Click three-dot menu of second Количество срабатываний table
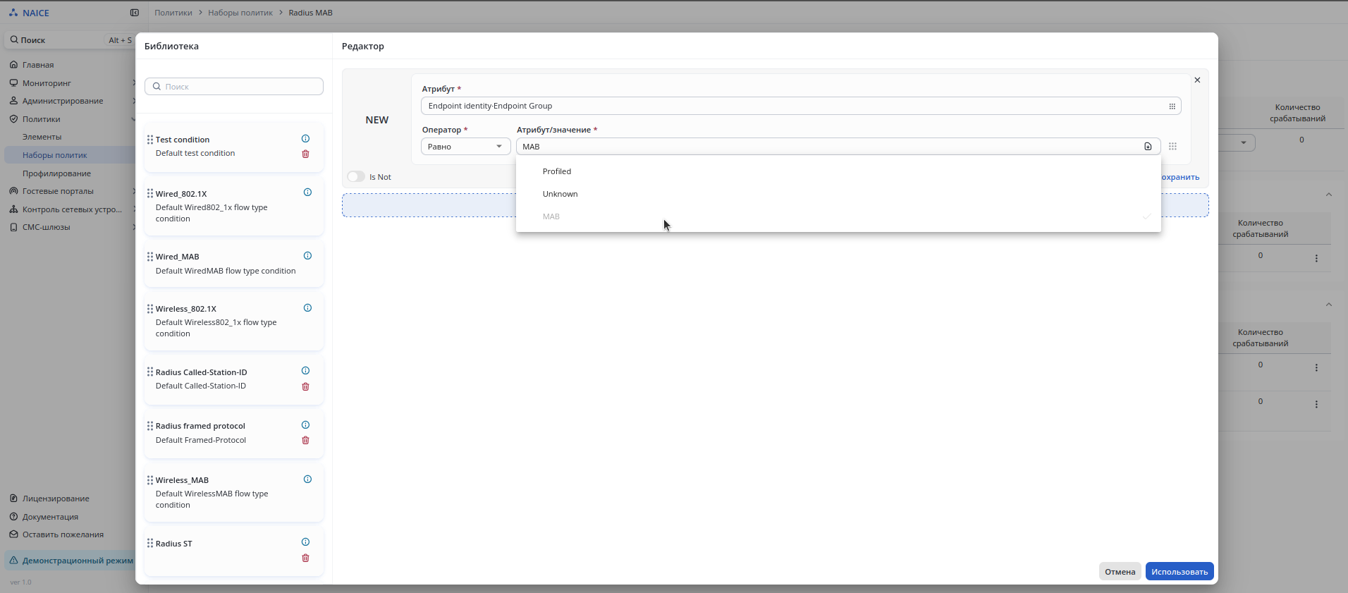The height and width of the screenshot is (593, 1348). pyautogui.click(x=1316, y=368)
